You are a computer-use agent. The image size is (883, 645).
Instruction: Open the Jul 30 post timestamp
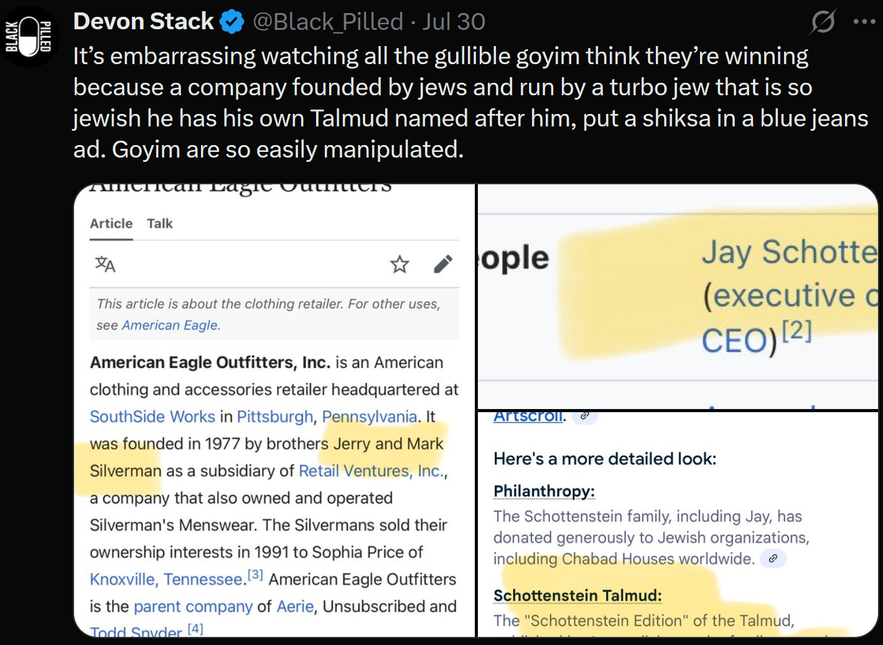(x=454, y=22)
